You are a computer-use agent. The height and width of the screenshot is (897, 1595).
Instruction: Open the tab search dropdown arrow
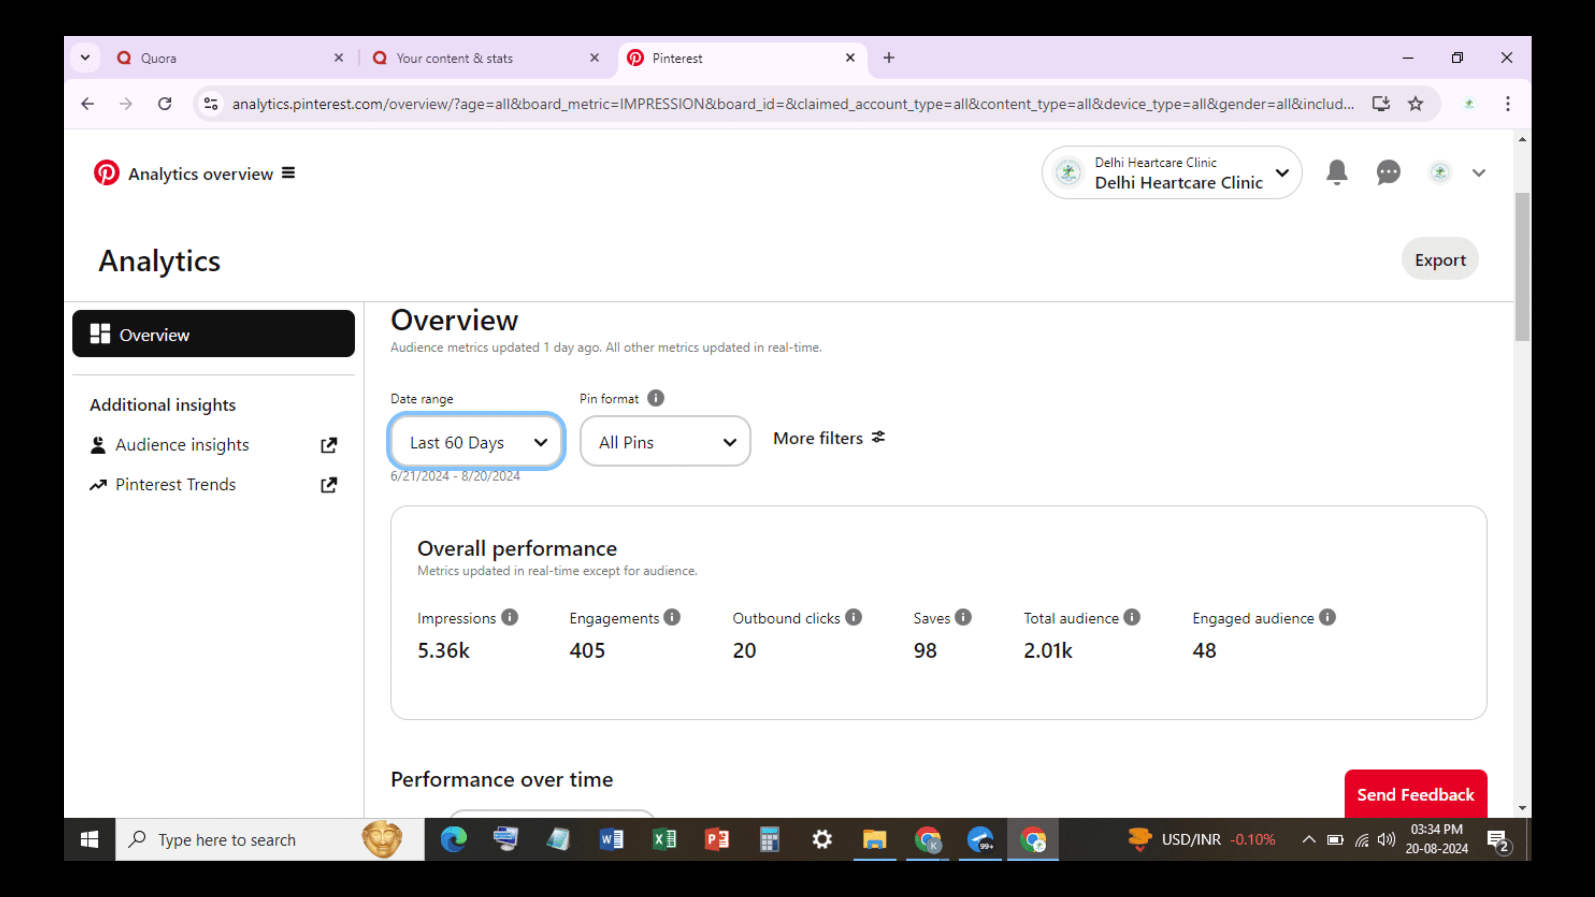(85, 58)
